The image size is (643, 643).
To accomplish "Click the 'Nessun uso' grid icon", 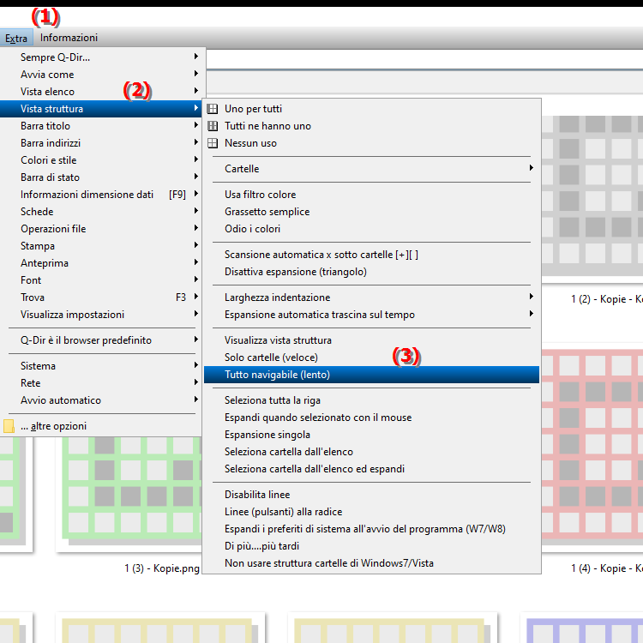I will click(213, 143).
